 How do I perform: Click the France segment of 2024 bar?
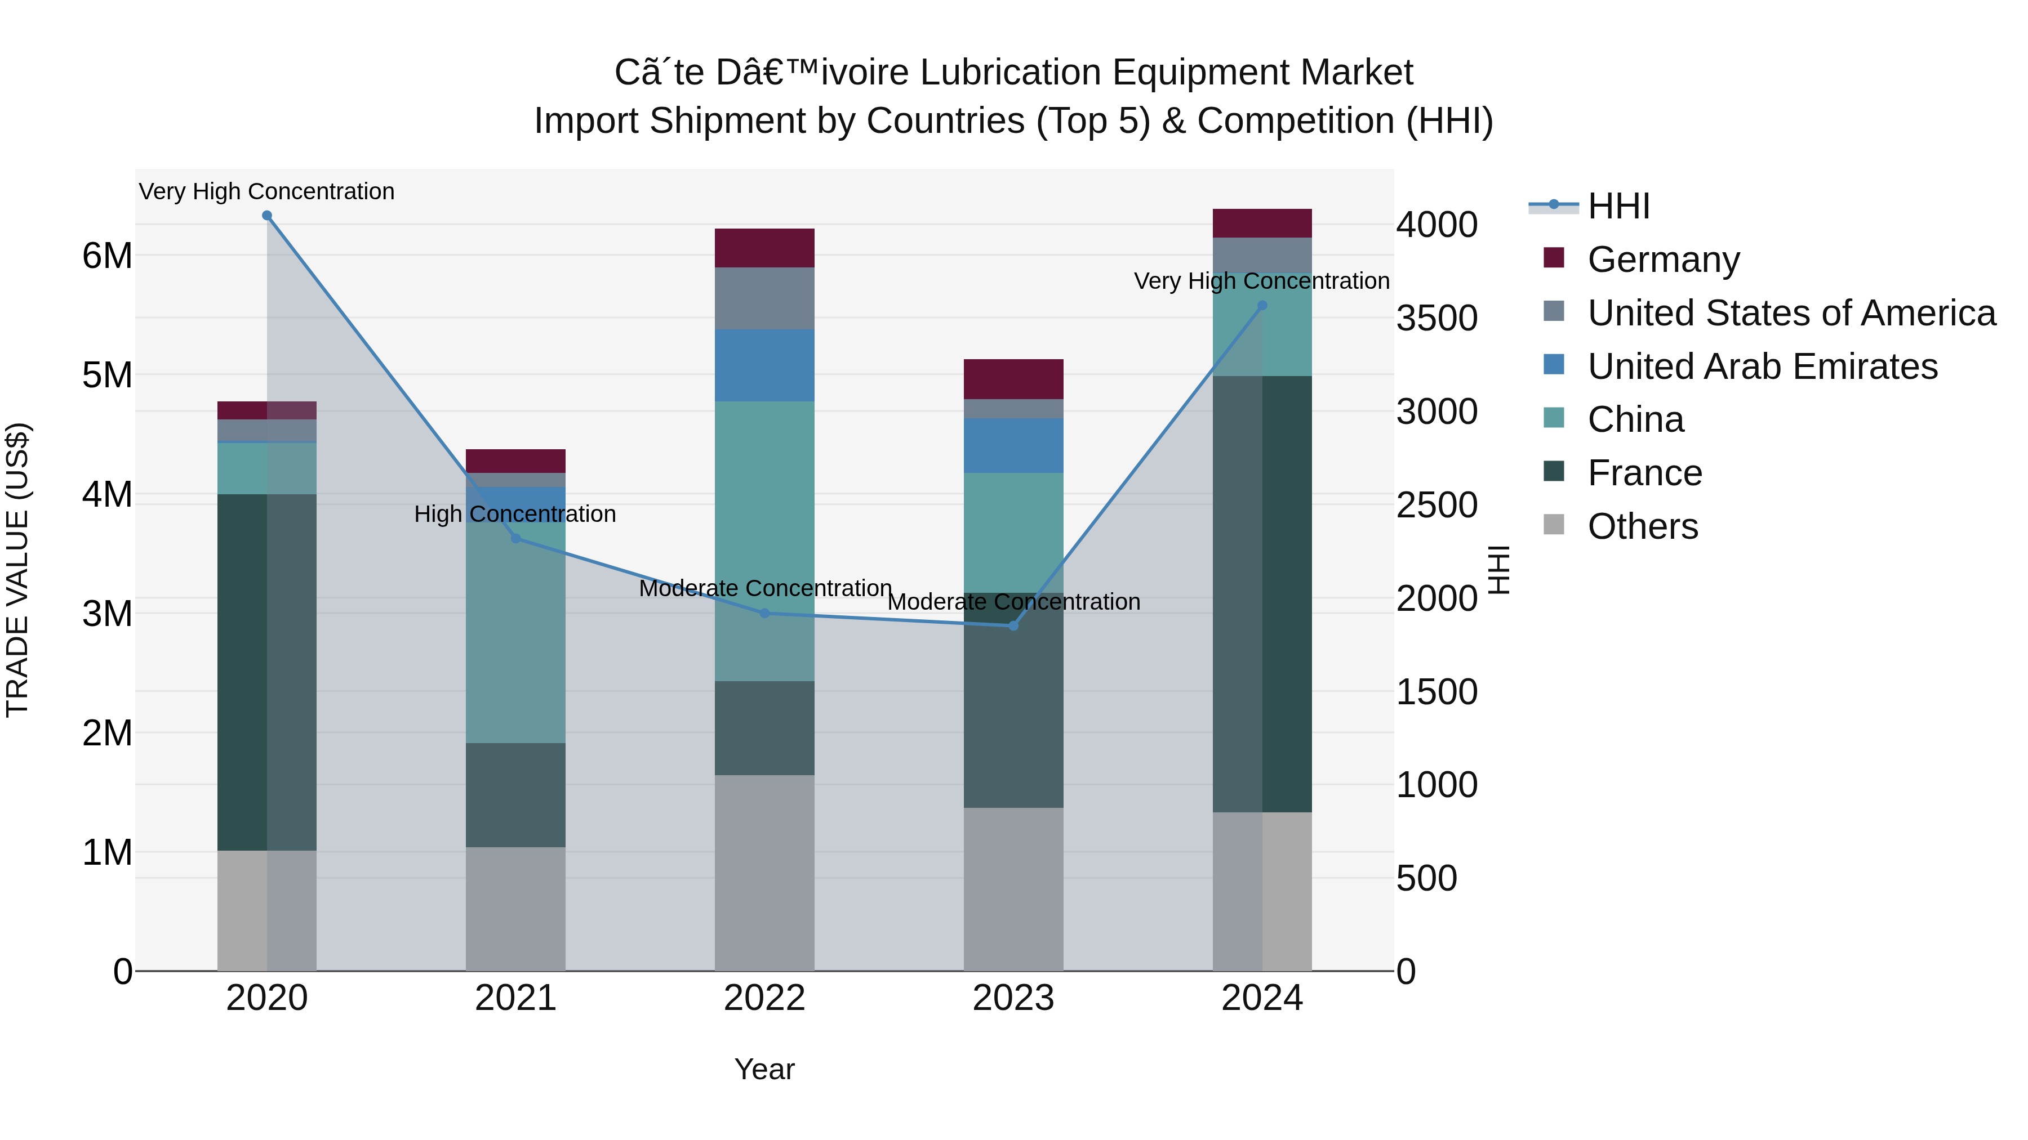[1262, 594]
